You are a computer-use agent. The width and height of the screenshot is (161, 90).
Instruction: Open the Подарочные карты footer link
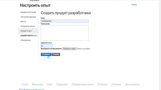[x=83, y=84]
